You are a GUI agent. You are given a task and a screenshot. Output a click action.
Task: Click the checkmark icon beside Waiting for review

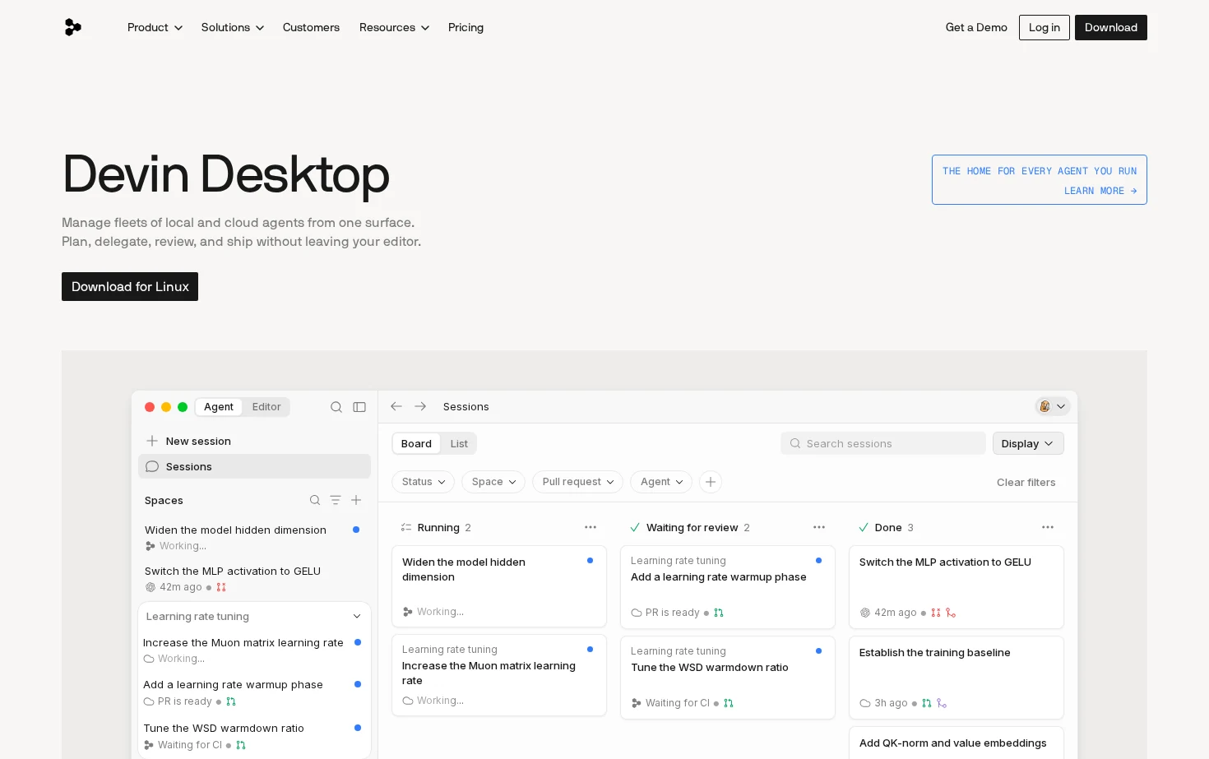point(635,527)
